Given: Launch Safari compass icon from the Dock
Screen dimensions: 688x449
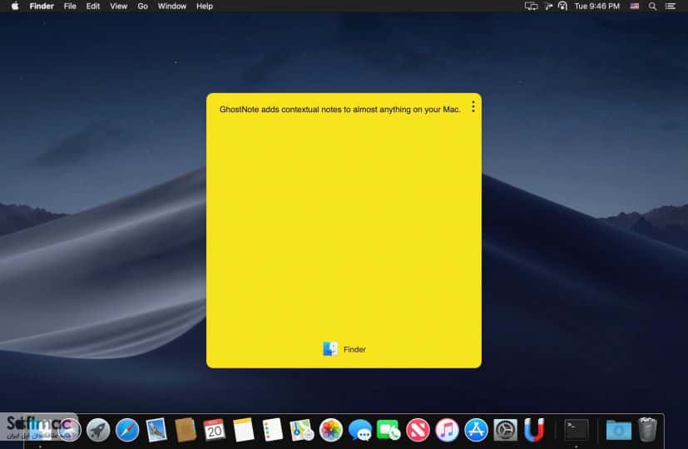Looking at the screenshot, I should pos(127,430).
